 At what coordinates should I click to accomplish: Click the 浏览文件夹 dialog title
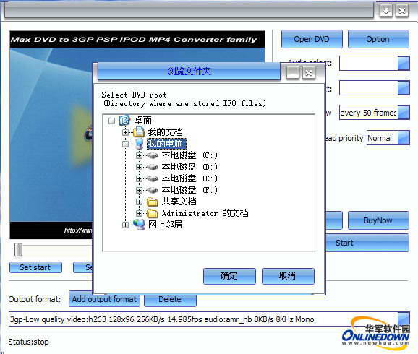189,72
